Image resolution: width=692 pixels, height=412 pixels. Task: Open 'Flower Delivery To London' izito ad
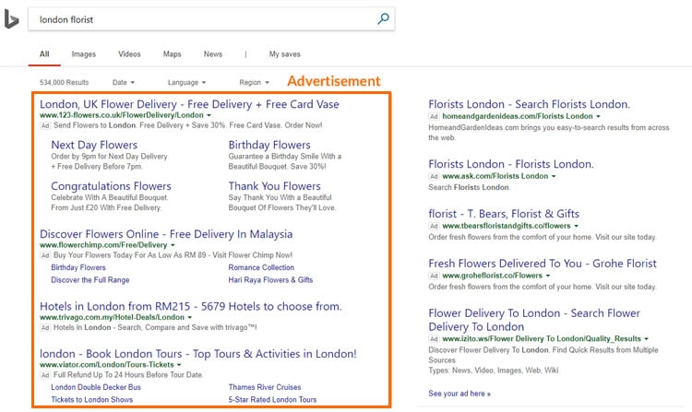click(x=534, y=320)
